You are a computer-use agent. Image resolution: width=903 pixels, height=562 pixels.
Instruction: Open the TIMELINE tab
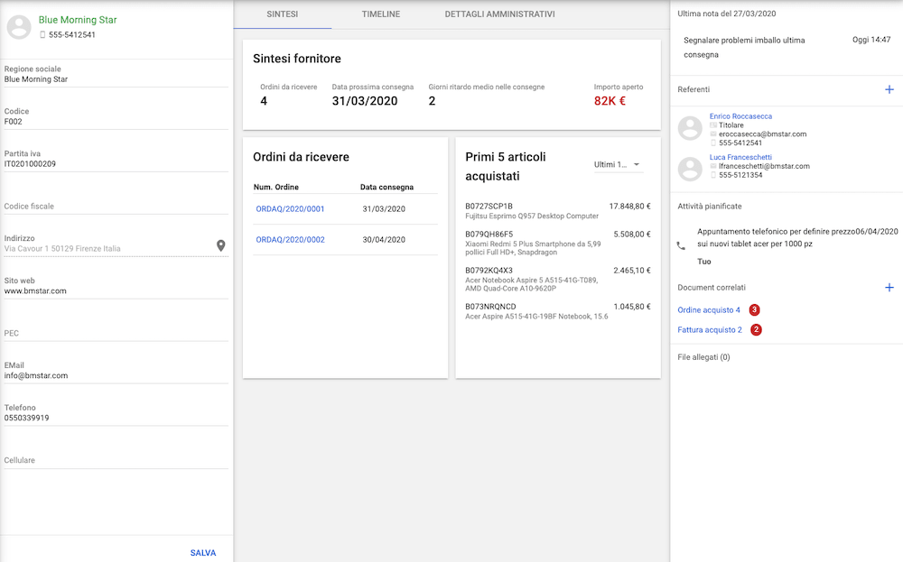(x=381, y=14)
